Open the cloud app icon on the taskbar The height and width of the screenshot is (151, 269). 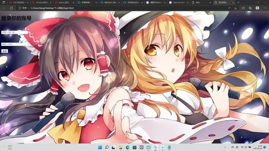[162, 147]
